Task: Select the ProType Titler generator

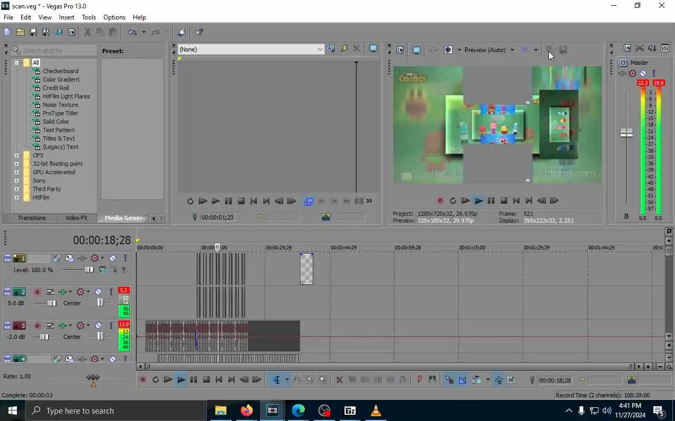Action: [x=60, y=113]
